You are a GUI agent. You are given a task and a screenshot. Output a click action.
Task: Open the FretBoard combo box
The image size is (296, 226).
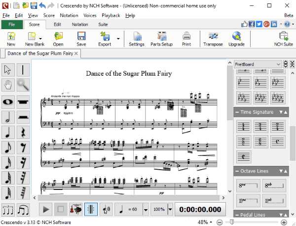tap(258, 64)
